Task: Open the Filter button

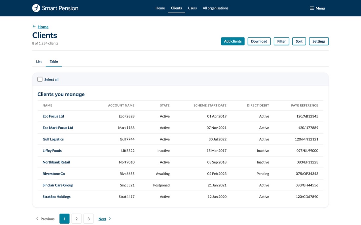Action: (x=281, y=41)
